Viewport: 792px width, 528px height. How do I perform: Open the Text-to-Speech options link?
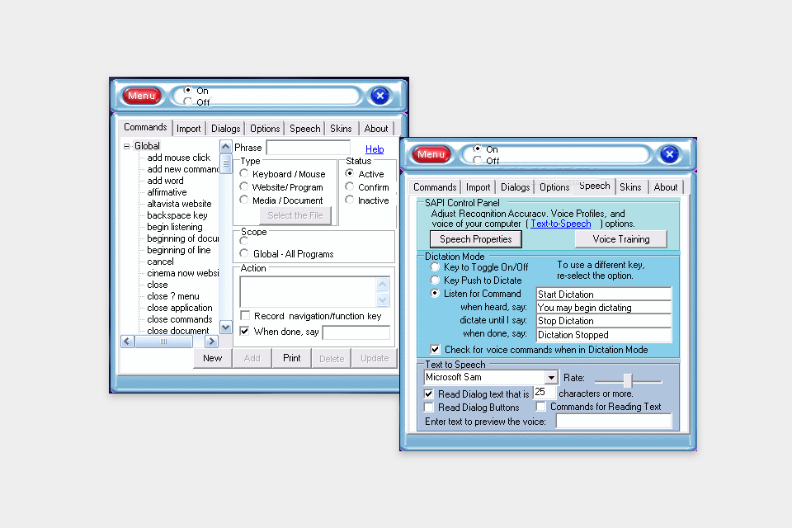[x=559, y=223]
